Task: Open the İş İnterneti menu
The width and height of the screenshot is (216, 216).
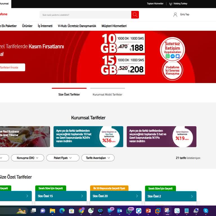Action: [45, 26]
